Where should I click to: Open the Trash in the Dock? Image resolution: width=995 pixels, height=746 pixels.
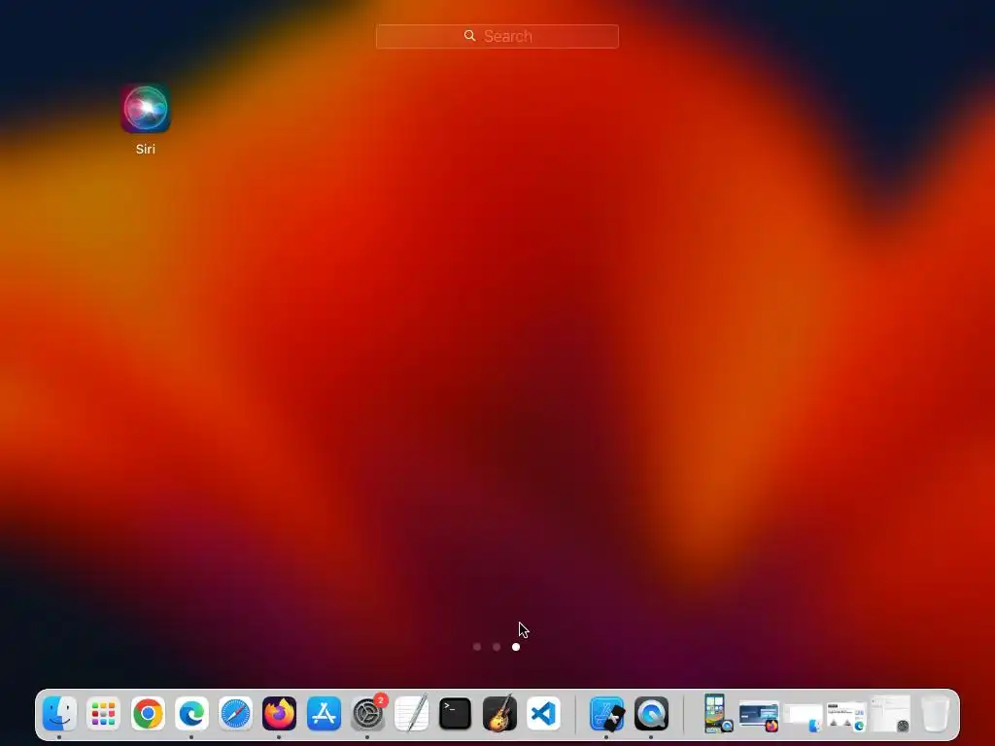tap(935, 714)
